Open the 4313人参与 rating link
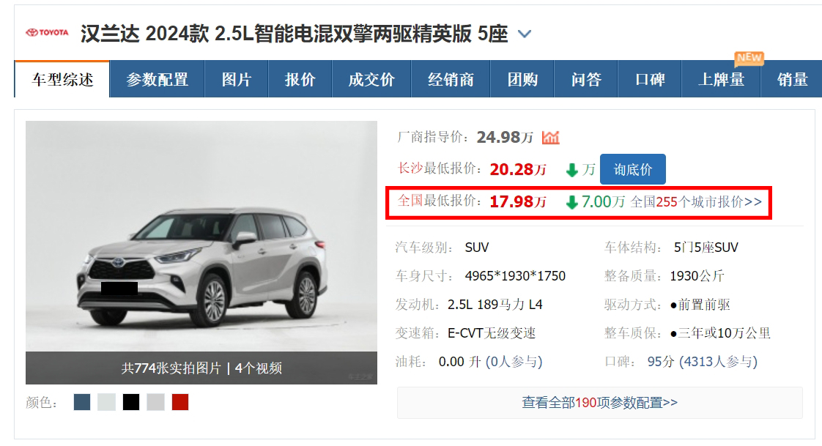This screenshot has height=446, width=822. click(718, 362)
